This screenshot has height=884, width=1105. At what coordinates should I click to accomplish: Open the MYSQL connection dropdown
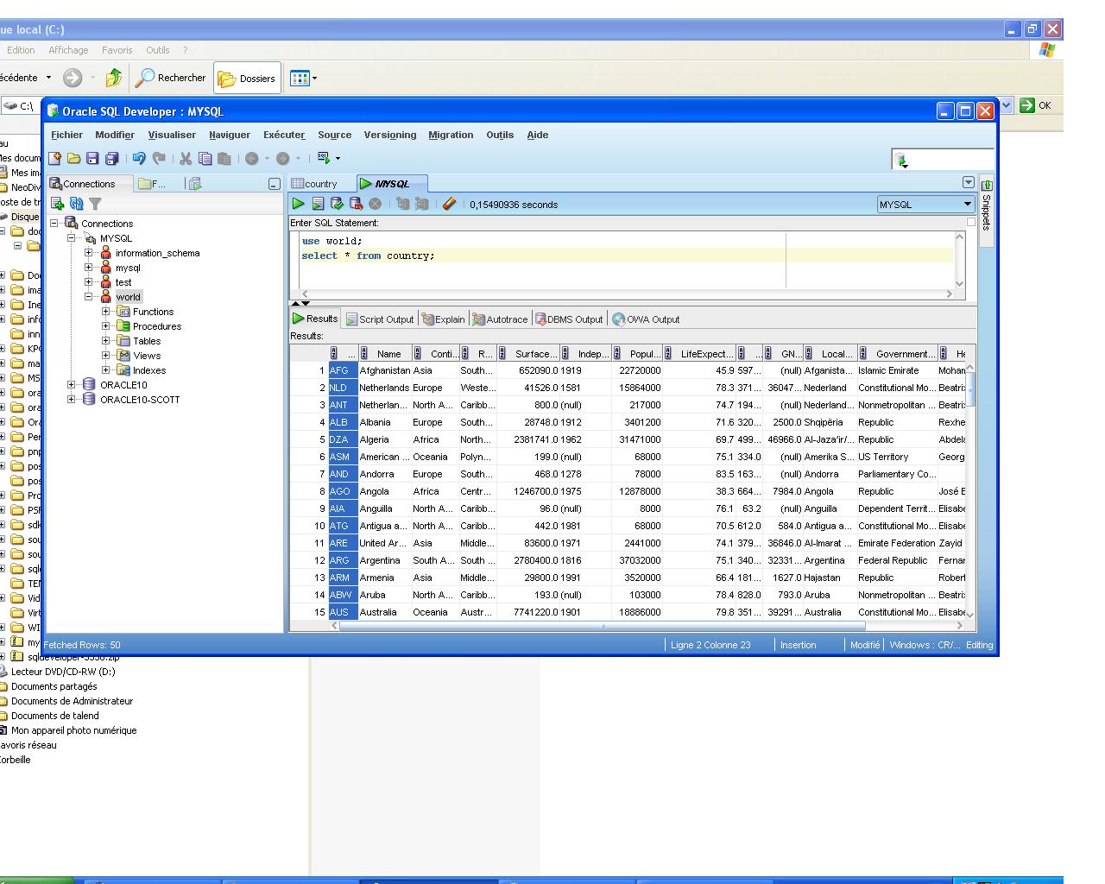(x=967, y=205)
